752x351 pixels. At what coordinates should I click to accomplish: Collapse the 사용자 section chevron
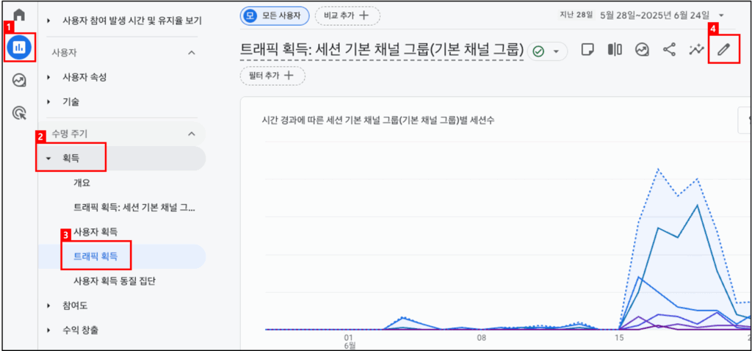pos(191,52)
